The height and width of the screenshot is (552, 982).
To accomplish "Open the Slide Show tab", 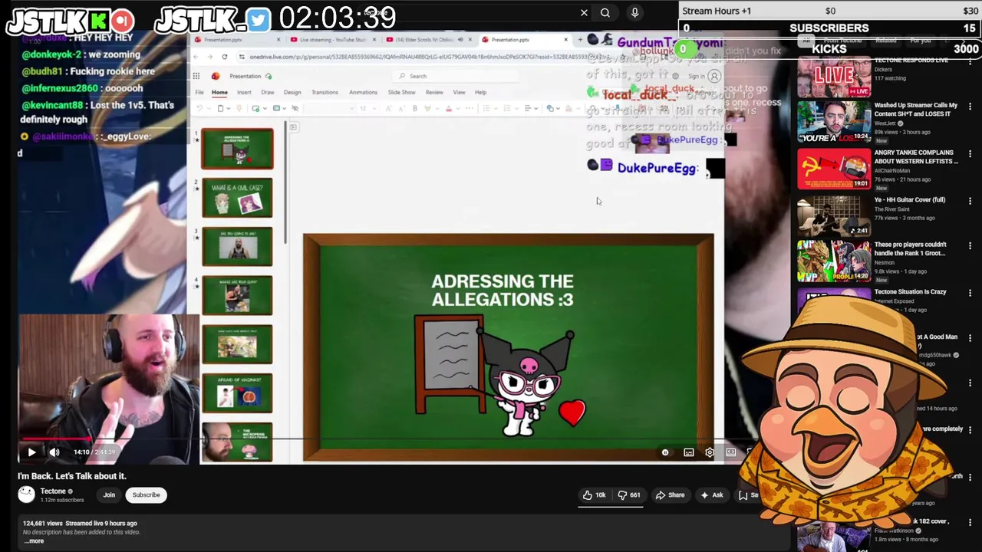I will 401,92.
